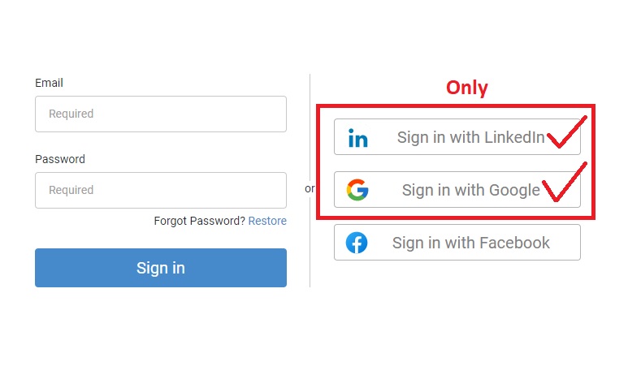Click the LinkedIn logo icon
Screen dimensions: 641x392
tap(357, 138)
